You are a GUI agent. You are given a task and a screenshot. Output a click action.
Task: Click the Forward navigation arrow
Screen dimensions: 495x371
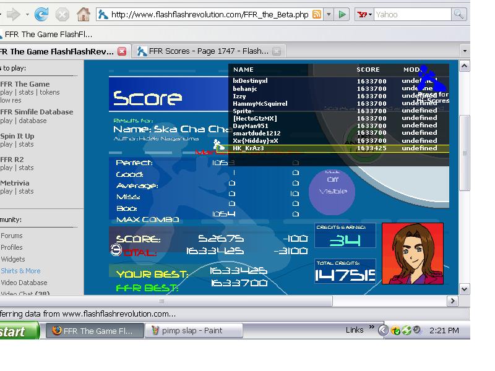(x=13, y=14)
